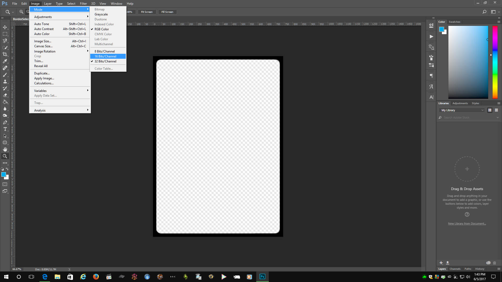This screenshot has width=502, height=282.
Task: Select the Move tool
Action: point(5,27)
